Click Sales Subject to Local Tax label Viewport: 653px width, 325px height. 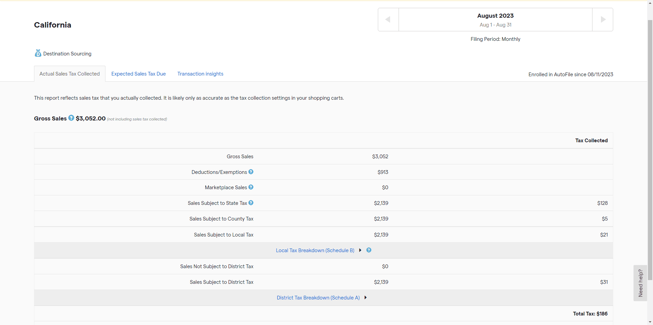pyautogui.click(x=224, y=235)
